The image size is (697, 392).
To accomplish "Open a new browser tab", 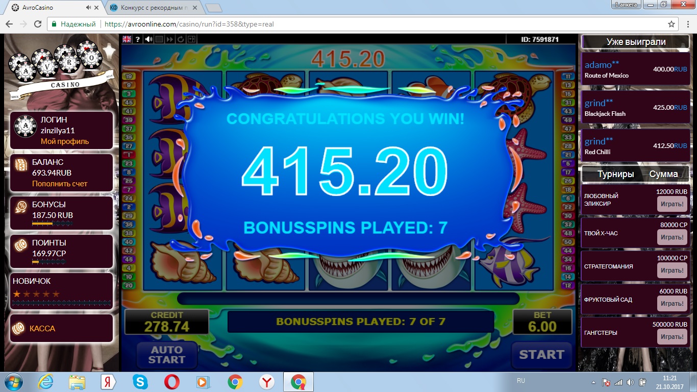I will pyautogui.click(x=213, y=8).
